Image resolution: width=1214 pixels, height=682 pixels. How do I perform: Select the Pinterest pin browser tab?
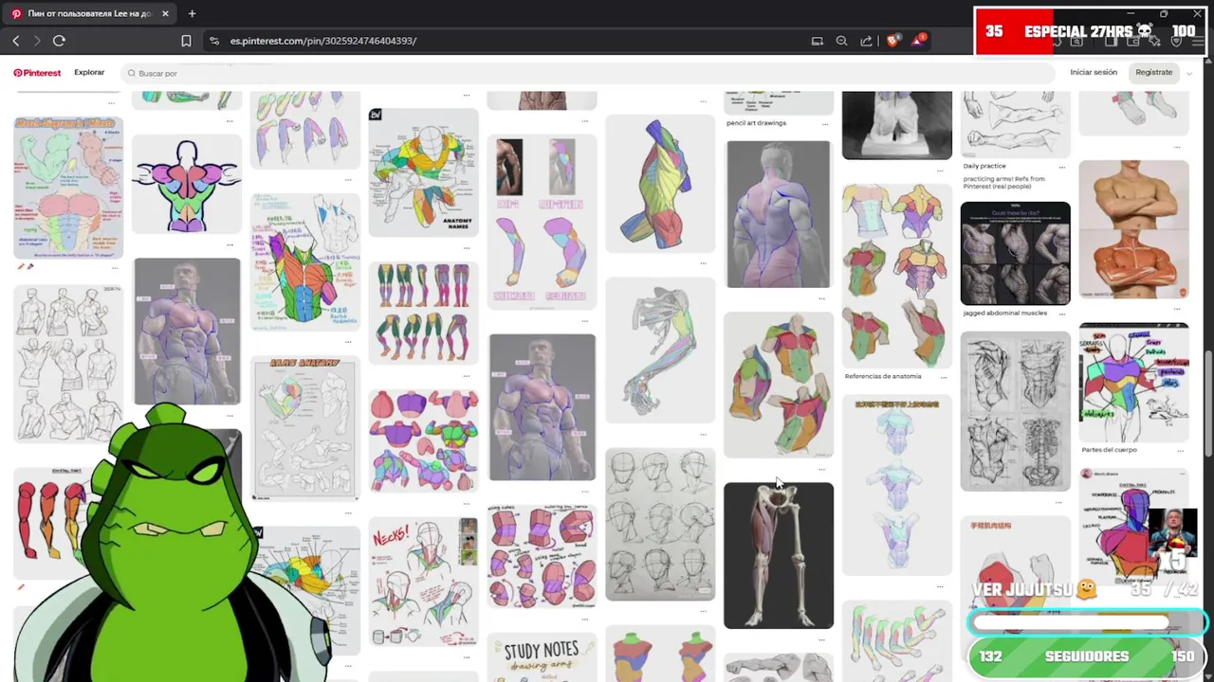[x=89, y=13]
